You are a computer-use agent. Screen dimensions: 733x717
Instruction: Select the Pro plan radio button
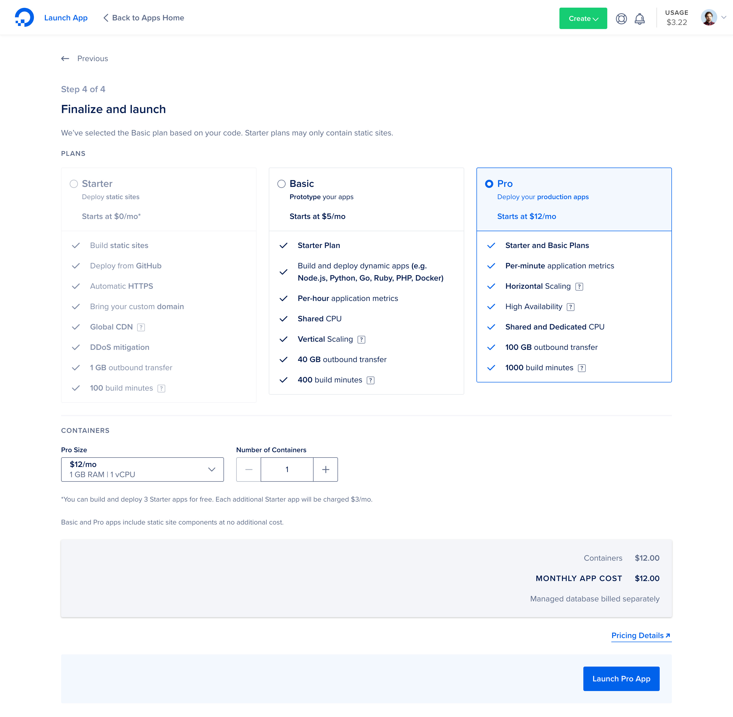click(x=489, y=184)
